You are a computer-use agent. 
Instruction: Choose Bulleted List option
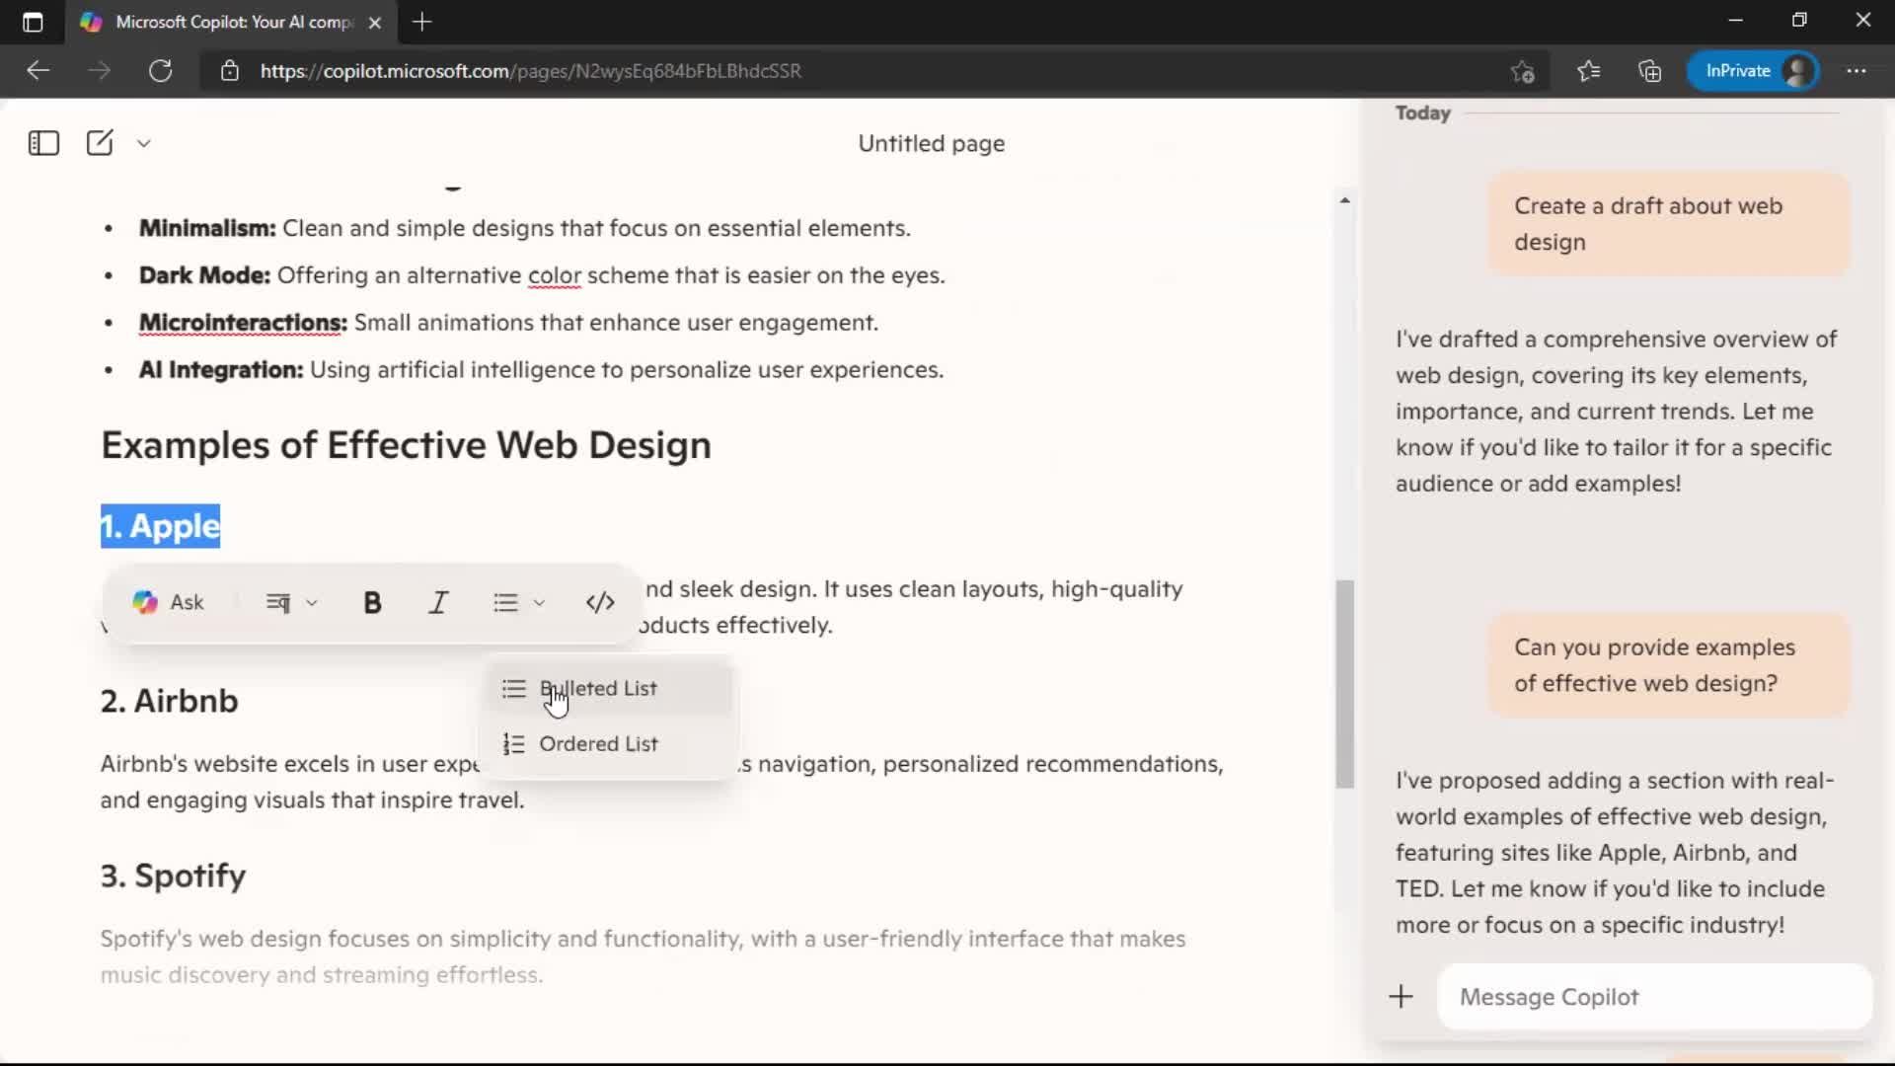coord(610,688)
